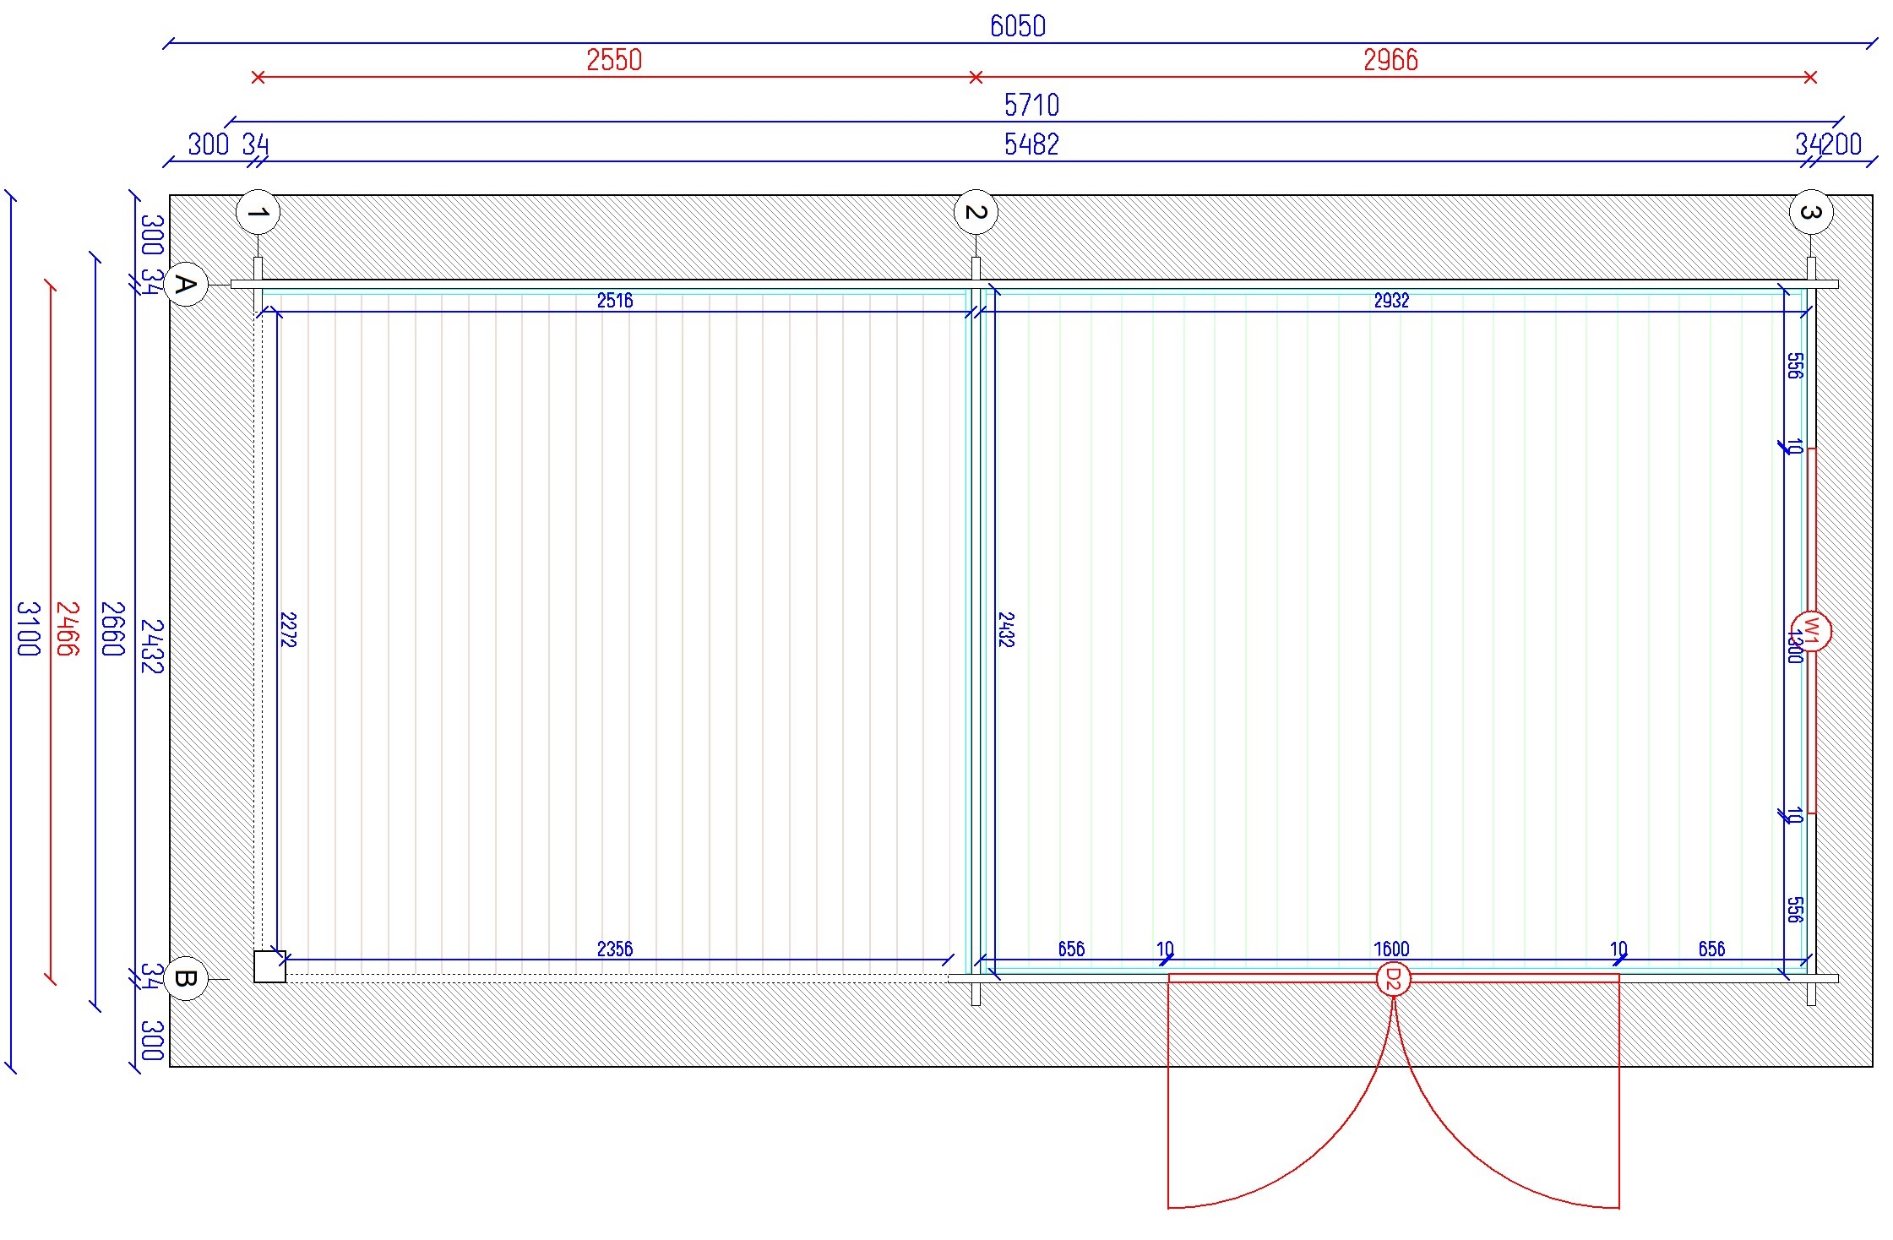Select the red 2550 dimension text

614,61
